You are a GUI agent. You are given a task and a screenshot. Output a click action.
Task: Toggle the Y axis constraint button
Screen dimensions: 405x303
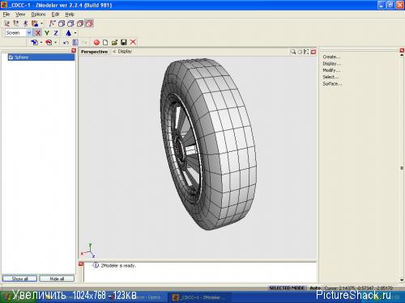pos(47,33)
